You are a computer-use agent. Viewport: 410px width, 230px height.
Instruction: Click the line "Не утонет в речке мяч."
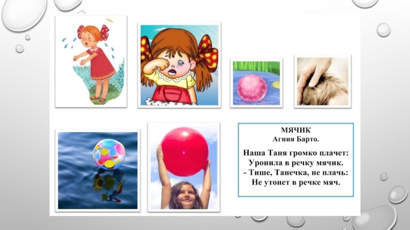(296, 182)
